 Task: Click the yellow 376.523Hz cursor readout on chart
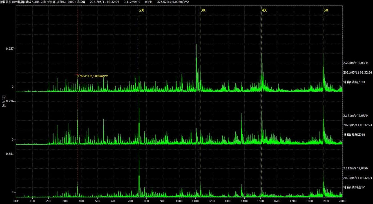(x=93, y=76)
